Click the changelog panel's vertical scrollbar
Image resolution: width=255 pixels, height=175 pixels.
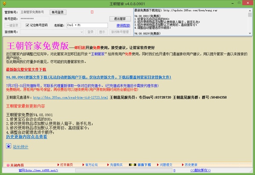[251, 22]
